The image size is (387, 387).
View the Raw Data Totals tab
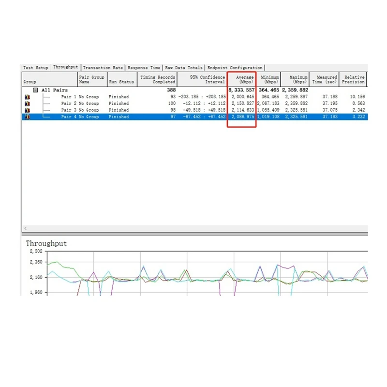click(184, 68)
